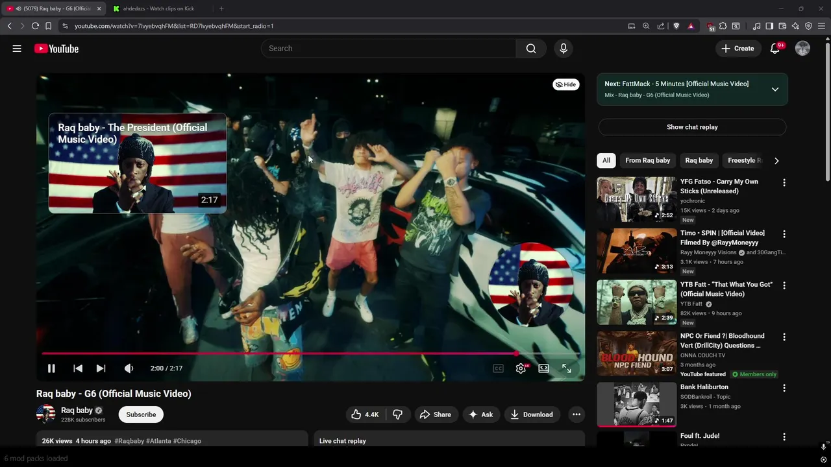Image resolution: width=831 pixels, height=467 pixels.
Task: Go to YouTube home via logo
Action: [56, 49]
